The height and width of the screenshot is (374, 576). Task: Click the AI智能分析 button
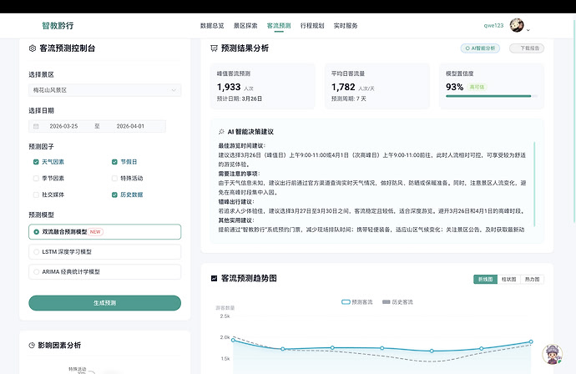point(480,48)
